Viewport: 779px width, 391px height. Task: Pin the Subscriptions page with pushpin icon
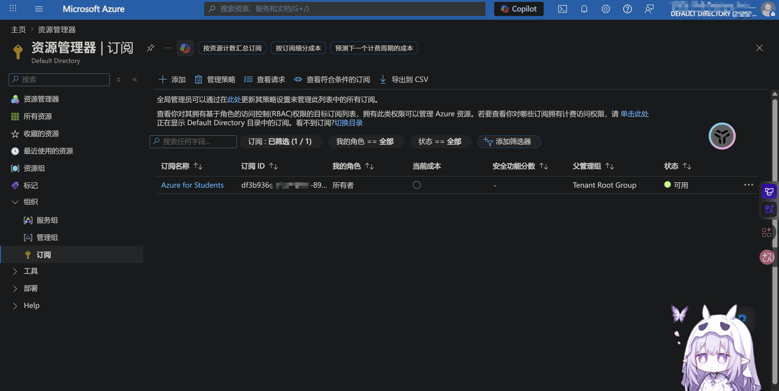coord(150,48)
